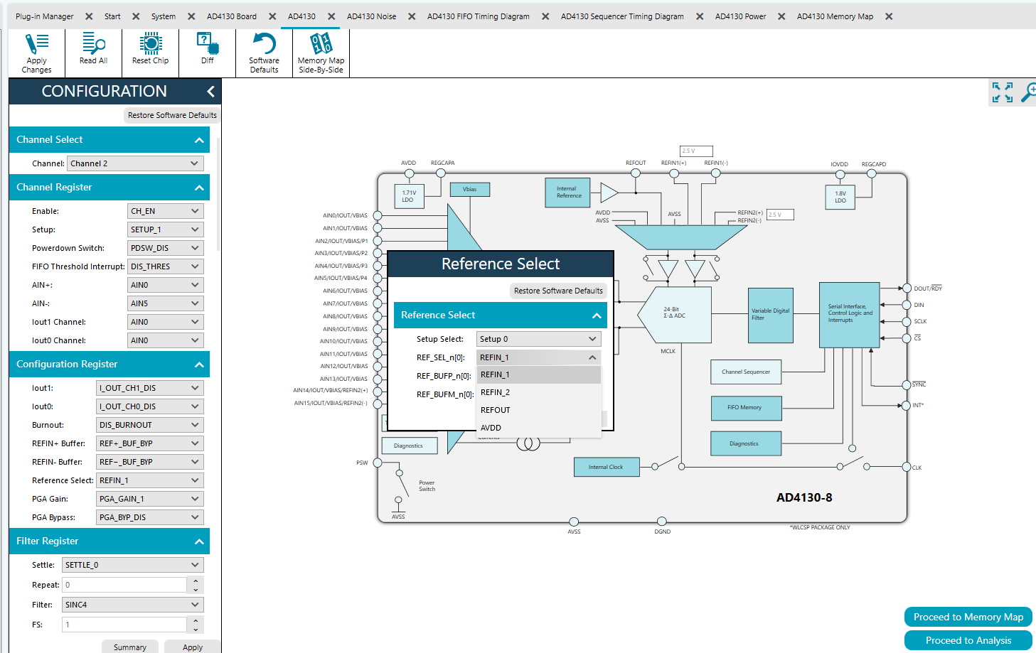The image size is (1036, 653).
Task: Click Restore Software Defaults in the Reference Select popup
Action: [x=558, y=291]
